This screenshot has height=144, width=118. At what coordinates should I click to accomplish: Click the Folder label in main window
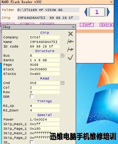8,10
